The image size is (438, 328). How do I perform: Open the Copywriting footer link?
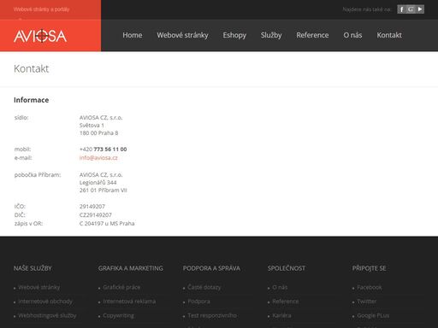[x=118, y=315]
